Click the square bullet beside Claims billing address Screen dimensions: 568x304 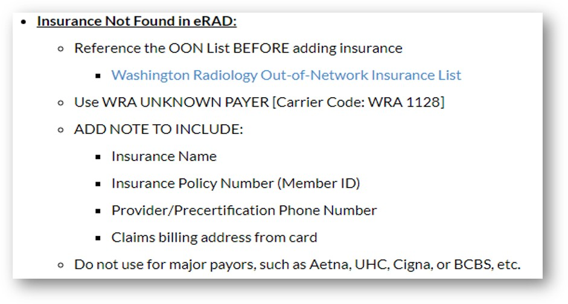coord(98,238)
